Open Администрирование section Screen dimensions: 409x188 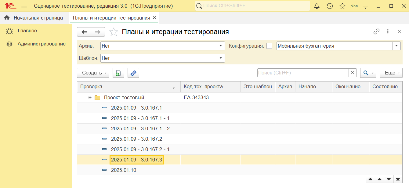pos(42,44)
